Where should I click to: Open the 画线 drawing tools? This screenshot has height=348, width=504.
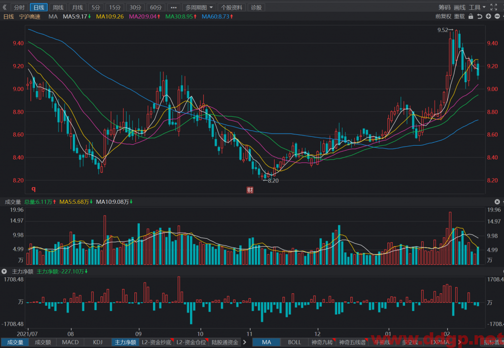tap(460, 7)
